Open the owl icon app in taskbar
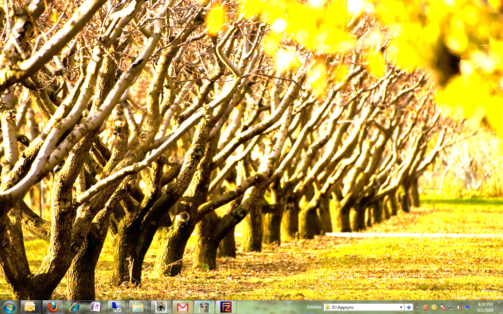Image resolution: width=503 pixels, height=314 pixels. 204,307
